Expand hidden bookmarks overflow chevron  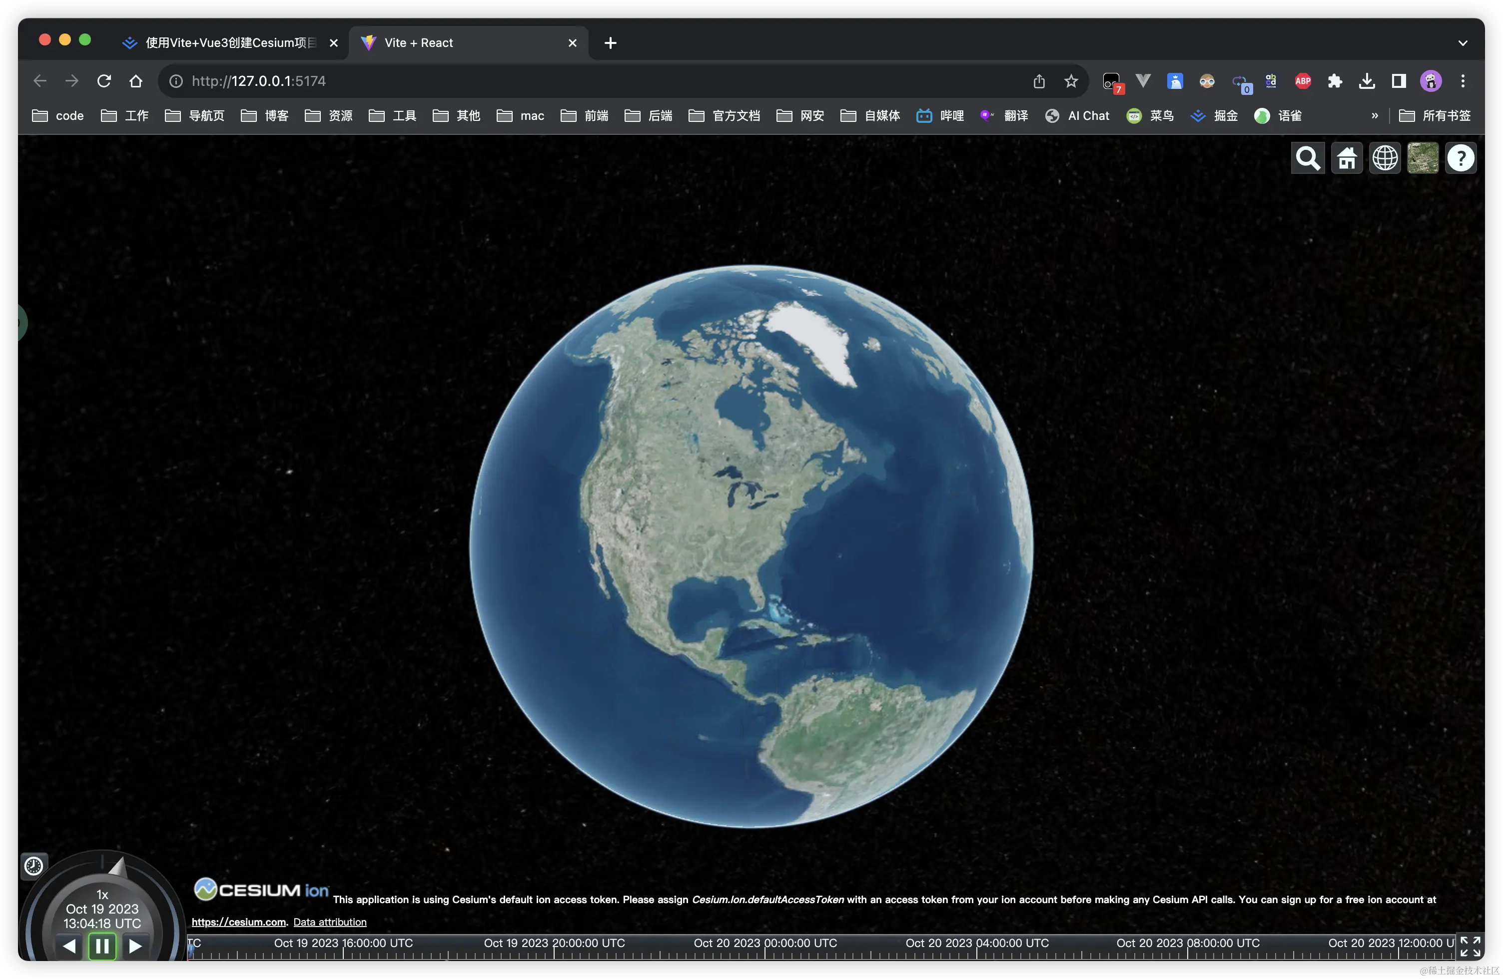(1374, 115)
